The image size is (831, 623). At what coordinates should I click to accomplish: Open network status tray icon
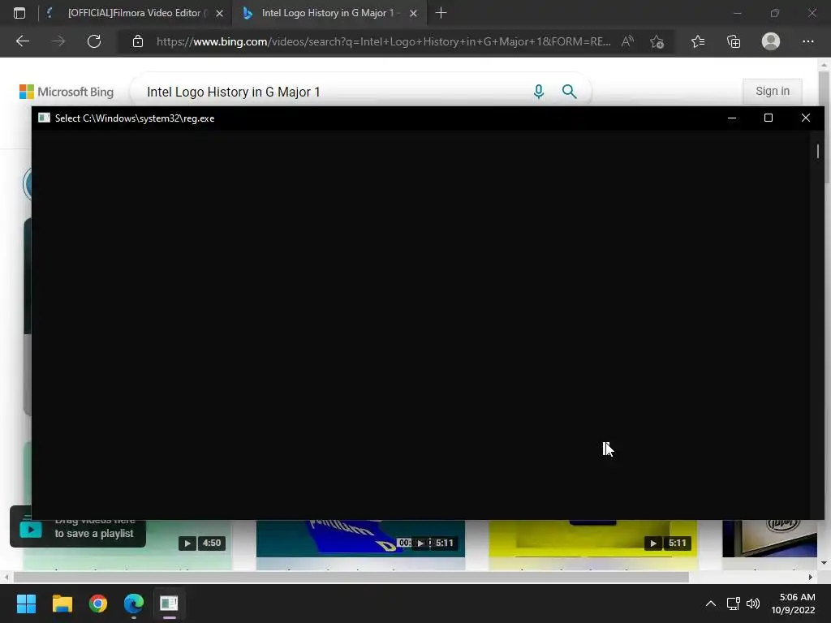point(734,604)
